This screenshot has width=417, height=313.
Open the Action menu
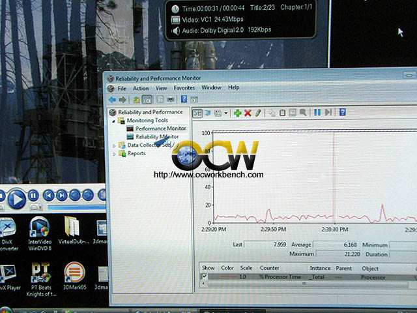[141, 88]
